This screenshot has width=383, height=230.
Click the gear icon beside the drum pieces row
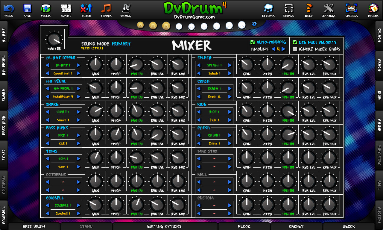pyautogui.click(x=254, y=25)
